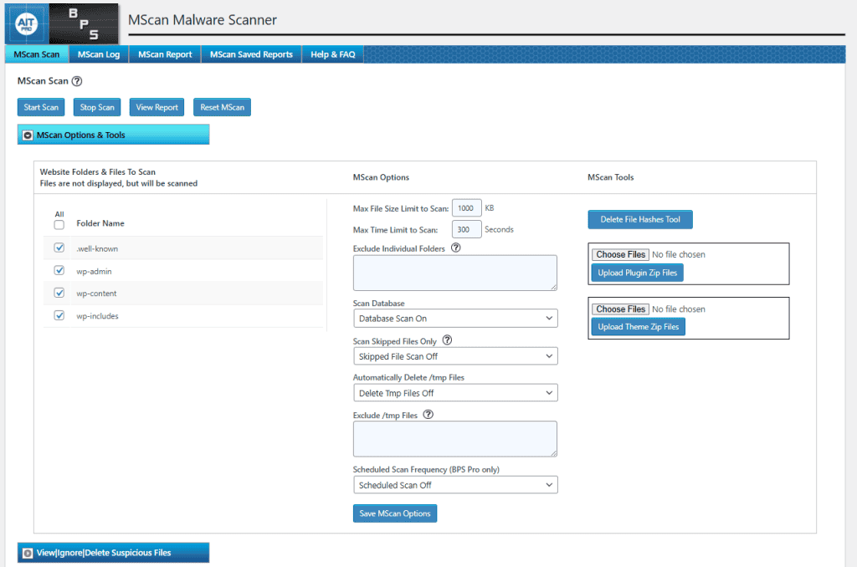Open the MScan Report tab
The height and width of the screenshot is (567, 857).
(x=165, y=54)
